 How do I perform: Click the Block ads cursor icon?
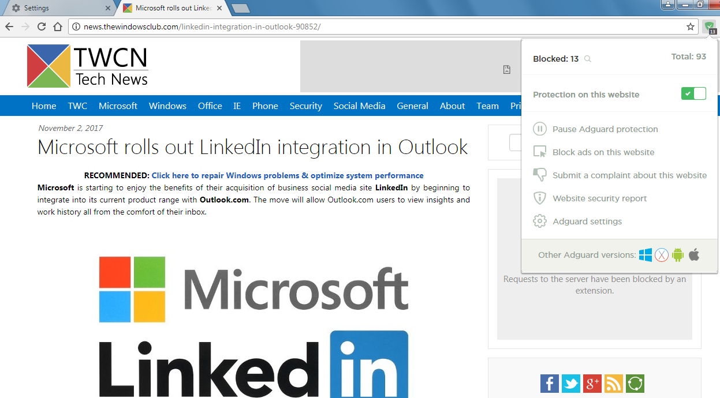[539, 152]
